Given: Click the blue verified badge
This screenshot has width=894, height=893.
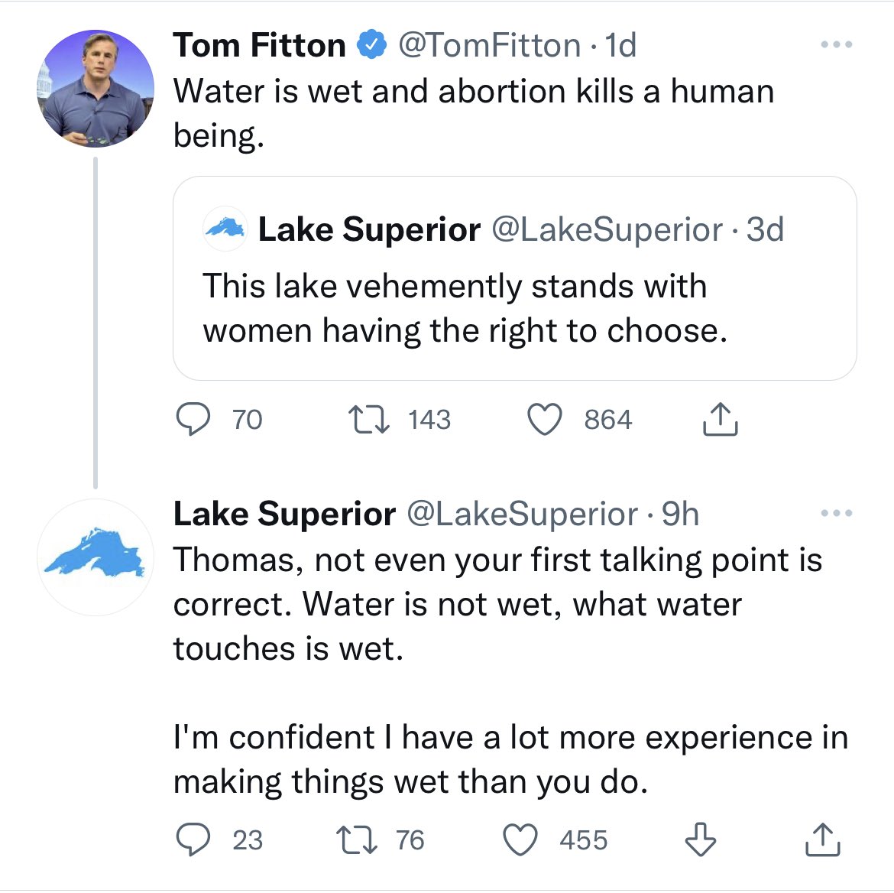Looking at the screenshot, I should point(372,46).
